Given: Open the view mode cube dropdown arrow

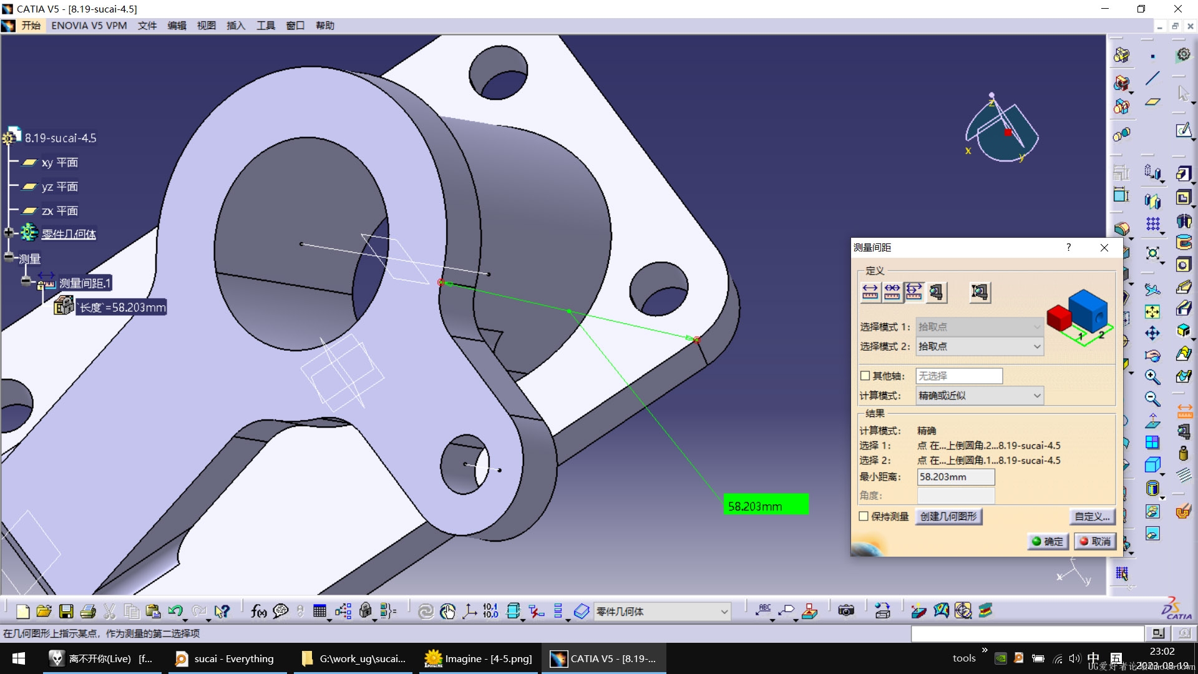Looking at the screenshot, I should (x=1162, y=474).
